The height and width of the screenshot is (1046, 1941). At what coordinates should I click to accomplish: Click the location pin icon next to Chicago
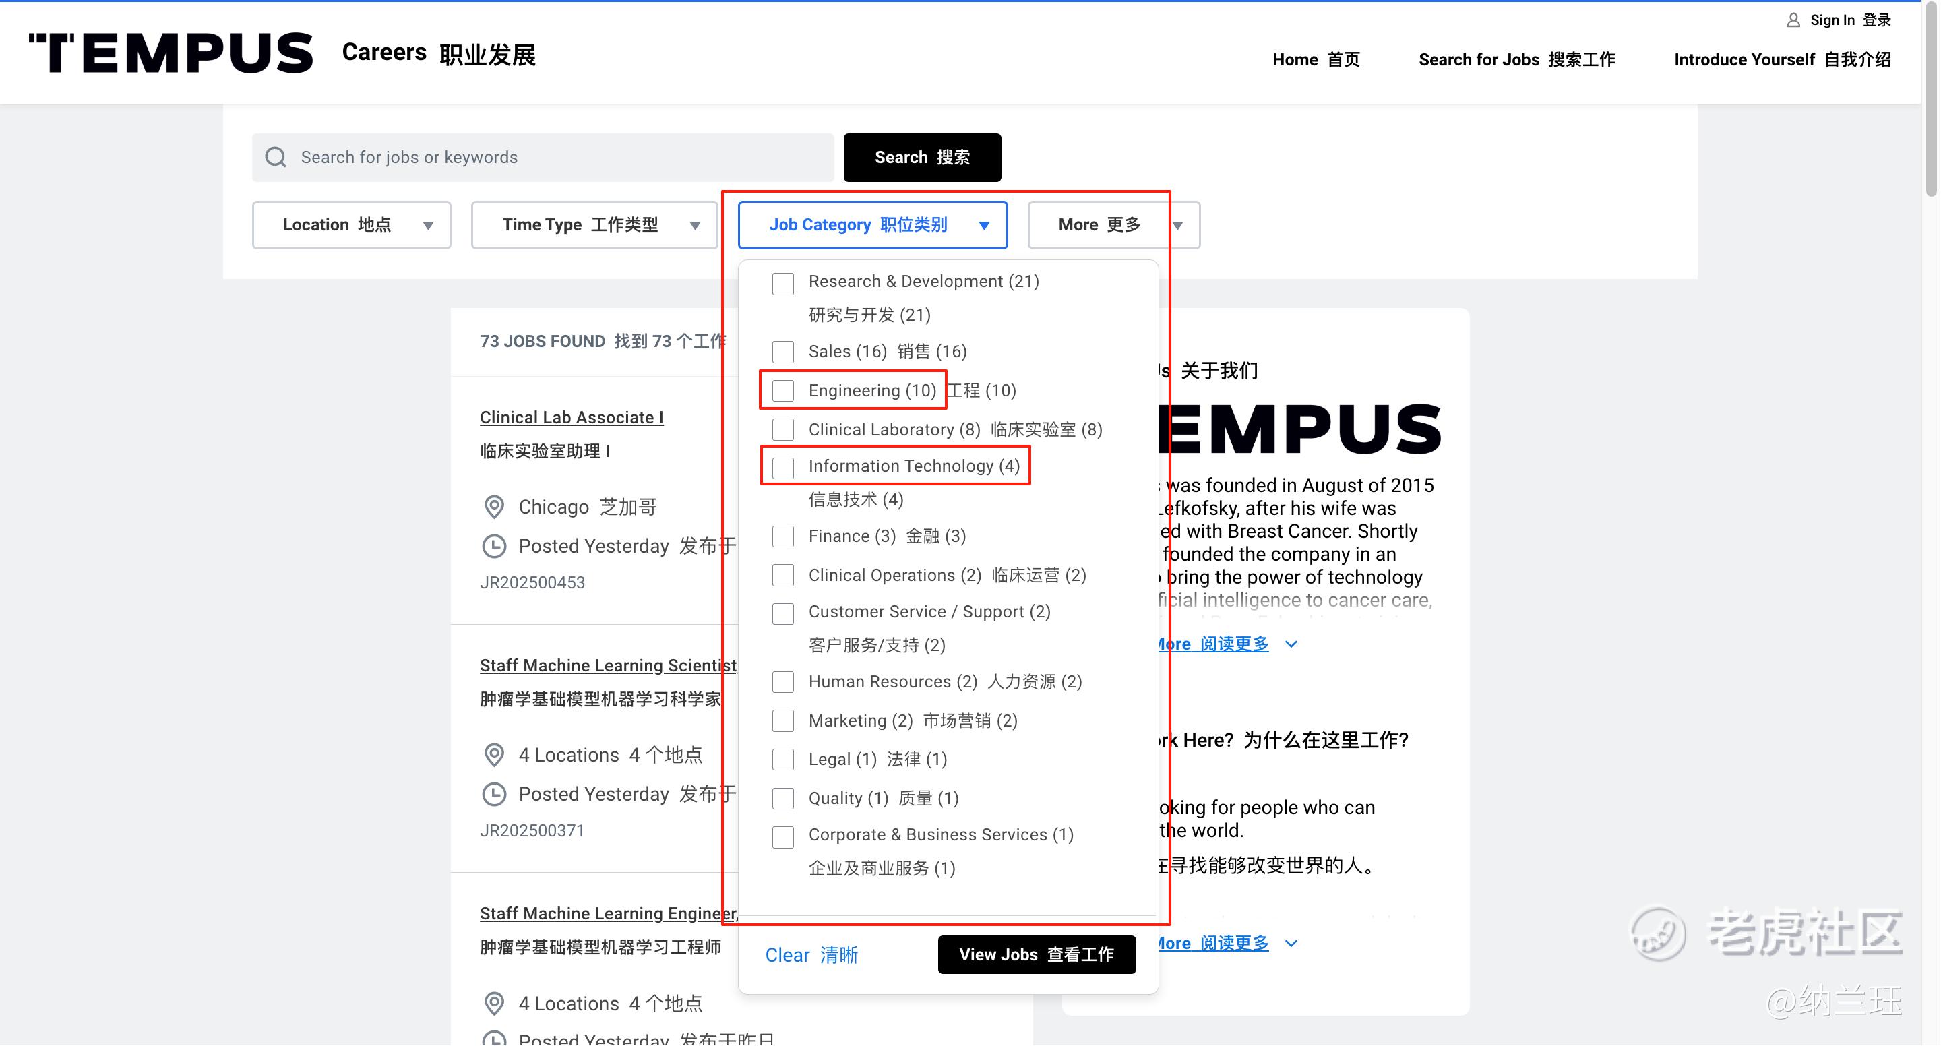493,507
